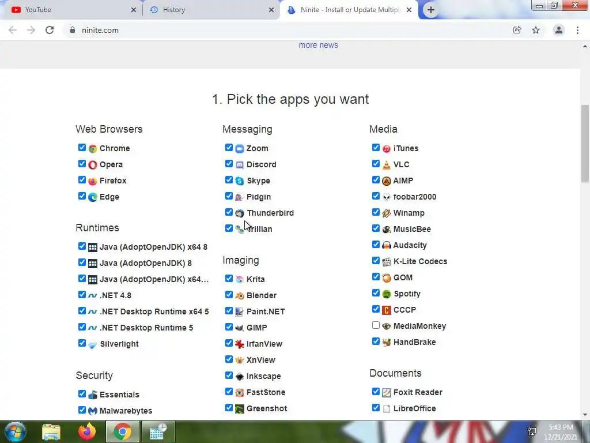Select the Ninite browser tab
This screenshot has width=590, height=443.
(x=349, y=10)
